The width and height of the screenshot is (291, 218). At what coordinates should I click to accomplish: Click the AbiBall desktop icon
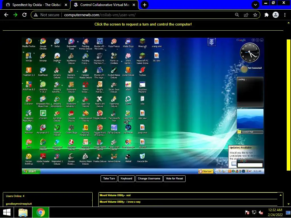(128, 158)
